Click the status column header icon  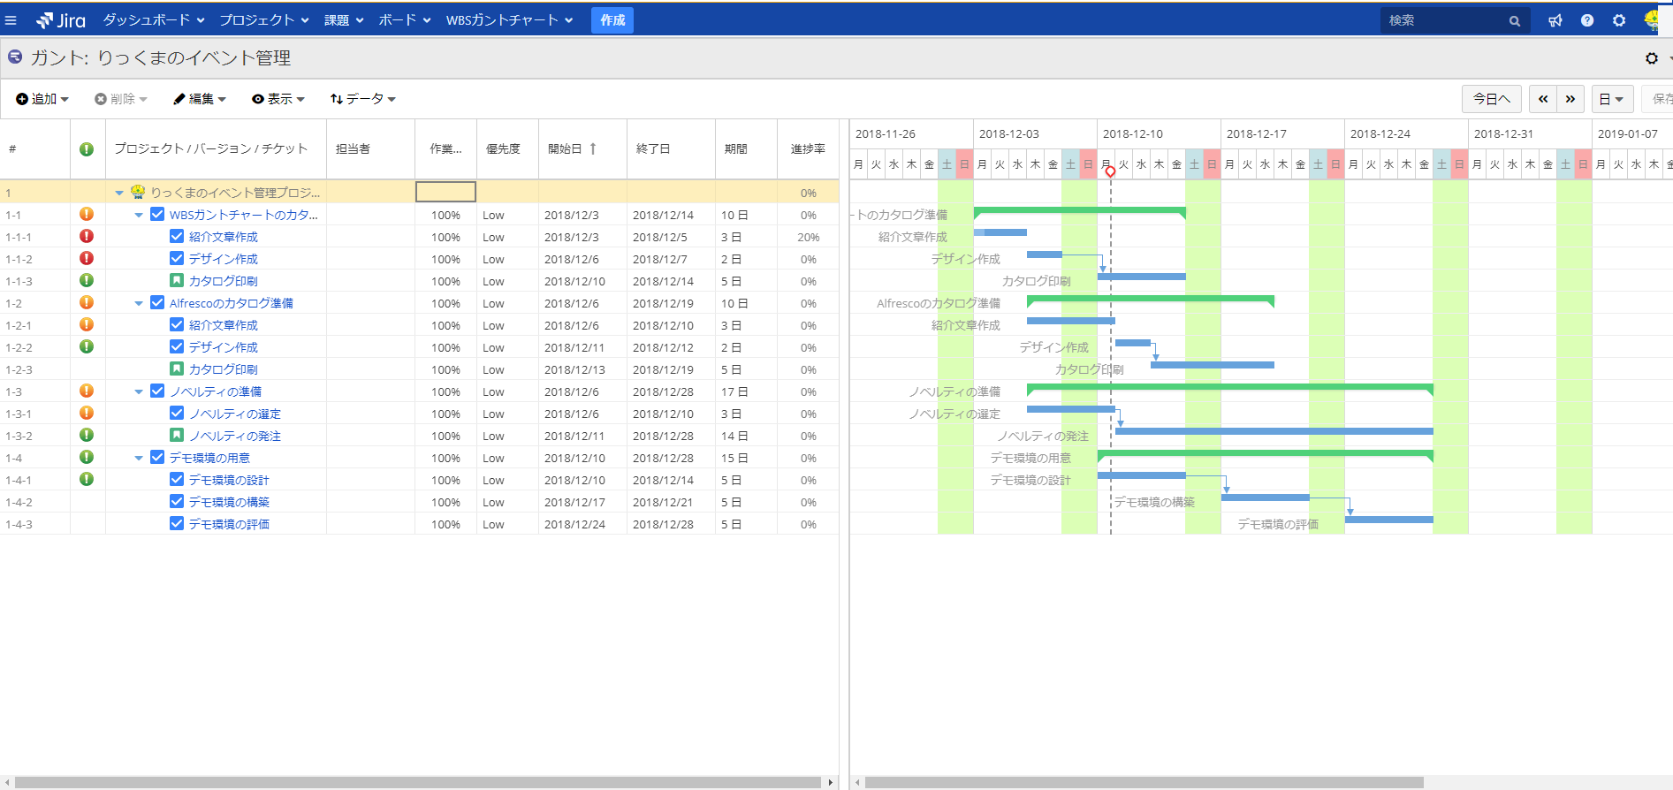(87, 149)
